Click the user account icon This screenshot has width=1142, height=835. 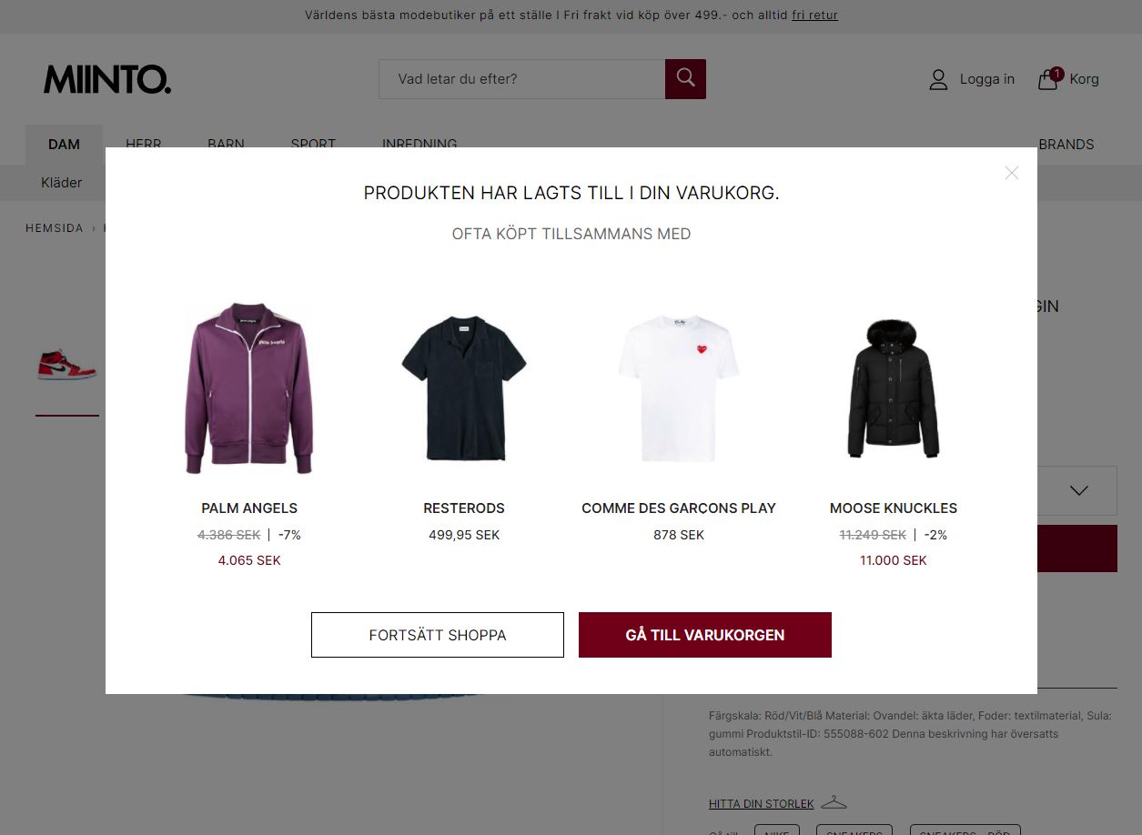click(938, 80)
